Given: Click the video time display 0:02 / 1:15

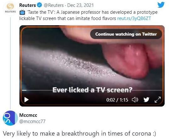Looking at the screenshot, I should coord(117,100).
